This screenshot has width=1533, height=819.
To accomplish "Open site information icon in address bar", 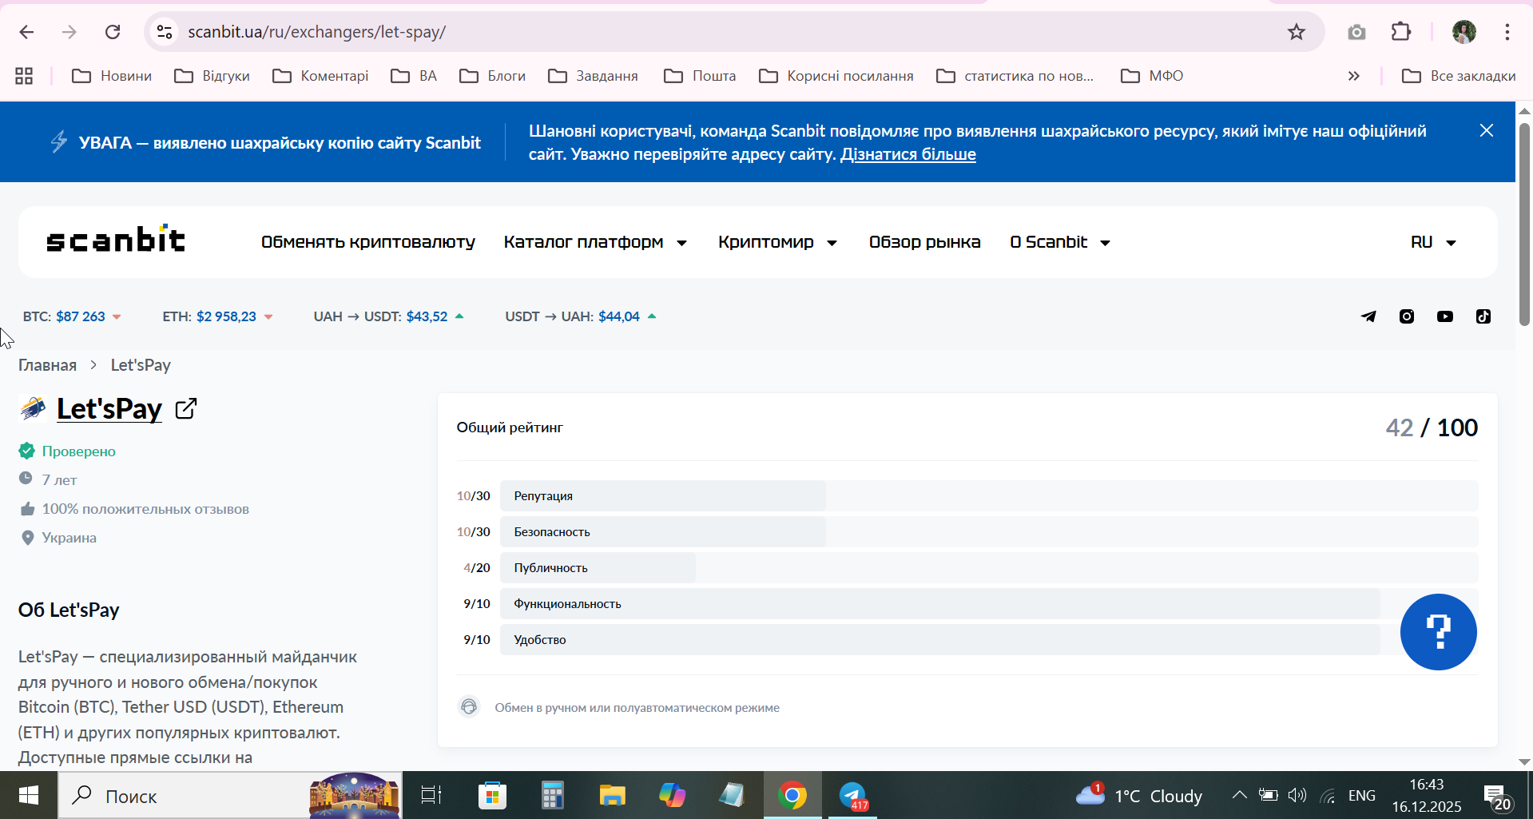I will [165, 32].
